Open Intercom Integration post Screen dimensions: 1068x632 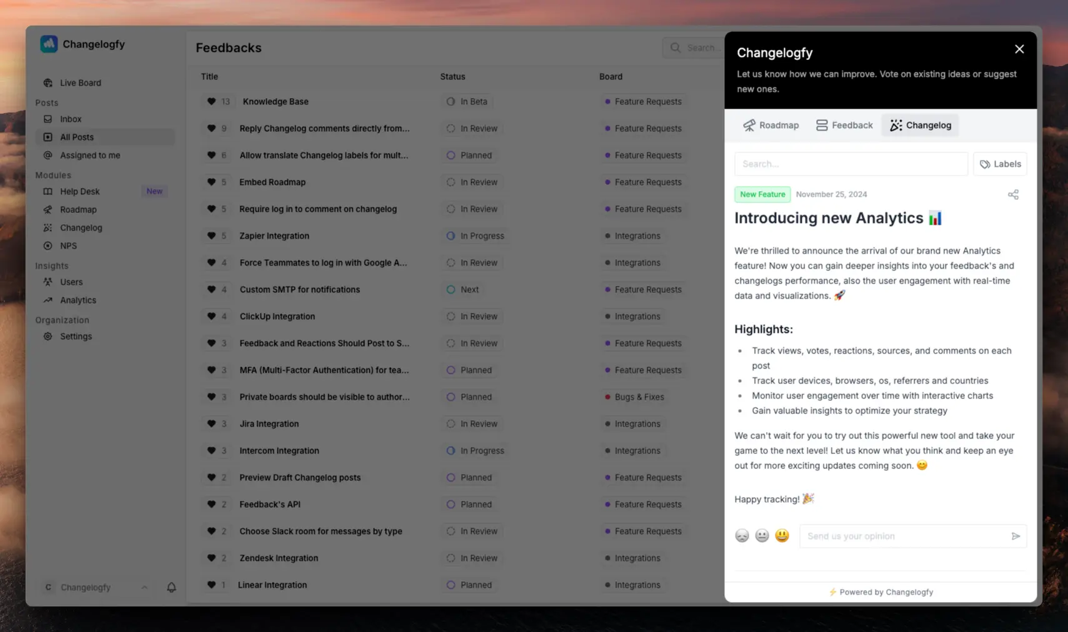(279, 450)
